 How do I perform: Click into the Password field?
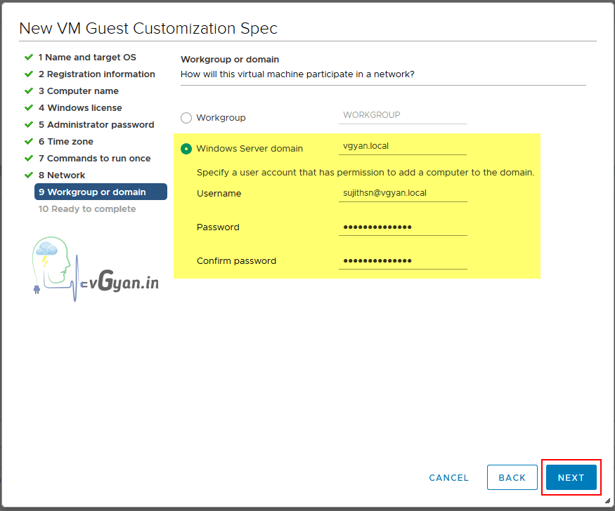coord(402,227)
